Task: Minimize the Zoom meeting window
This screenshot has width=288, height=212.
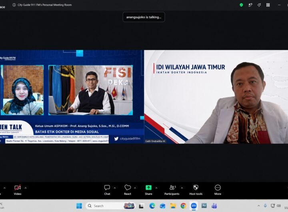Action: point(279,5)
